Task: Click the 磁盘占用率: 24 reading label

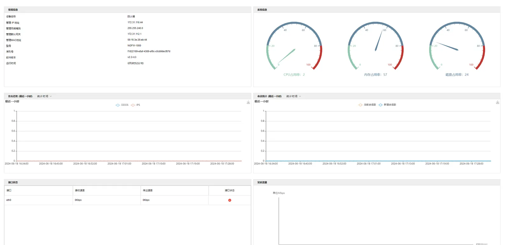Action: click(457, 75)
